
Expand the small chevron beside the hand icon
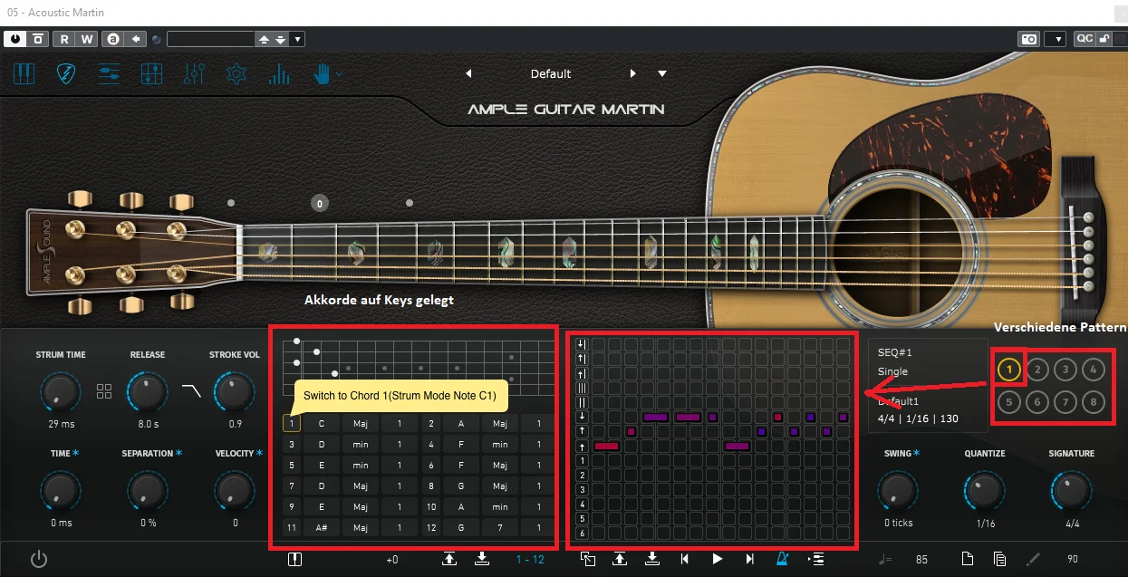[339, 73]
